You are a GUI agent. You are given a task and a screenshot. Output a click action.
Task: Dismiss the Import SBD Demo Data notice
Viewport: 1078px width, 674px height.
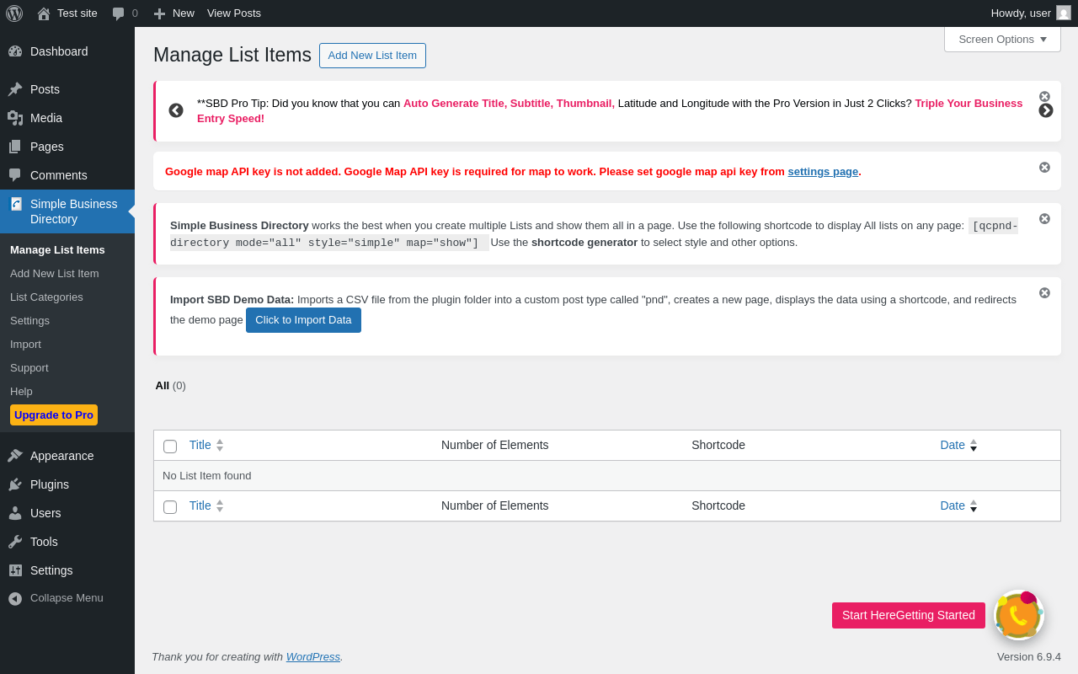(x=1044, y=293)
